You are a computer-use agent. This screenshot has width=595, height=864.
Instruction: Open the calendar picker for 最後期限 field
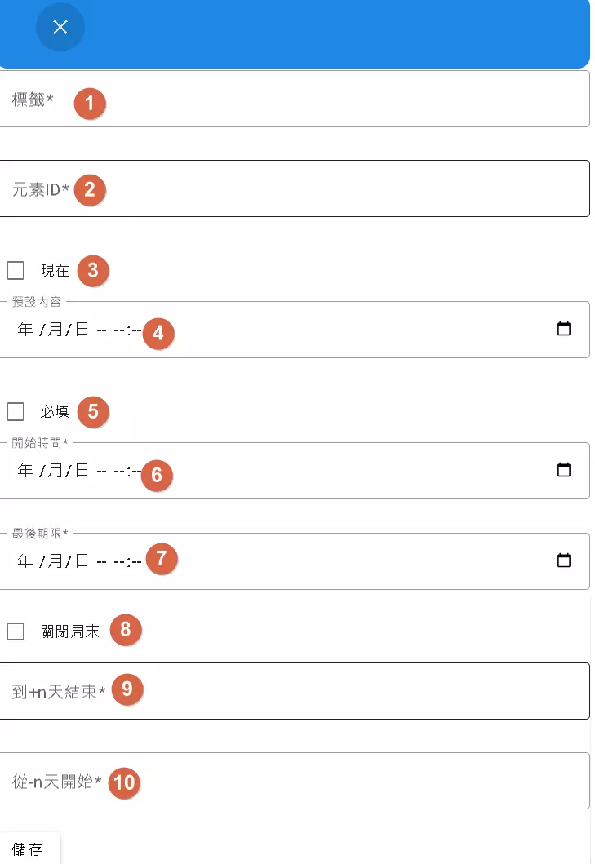[565, 560]
